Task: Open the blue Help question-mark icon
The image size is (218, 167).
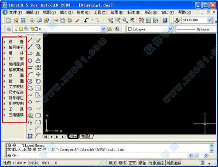Action: click(165, 20)
